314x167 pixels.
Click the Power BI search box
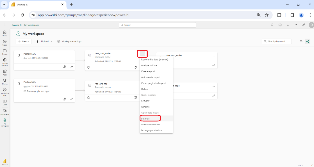pyautogui.click(x=157, y=25)
